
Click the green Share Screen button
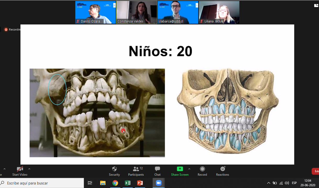[180, 171]
